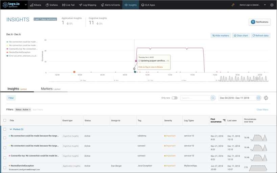Image resolution: width=277 pixels, height=173 pixels.
Task: Click the Java-Exception tag cell
Action: click(145, 166)
